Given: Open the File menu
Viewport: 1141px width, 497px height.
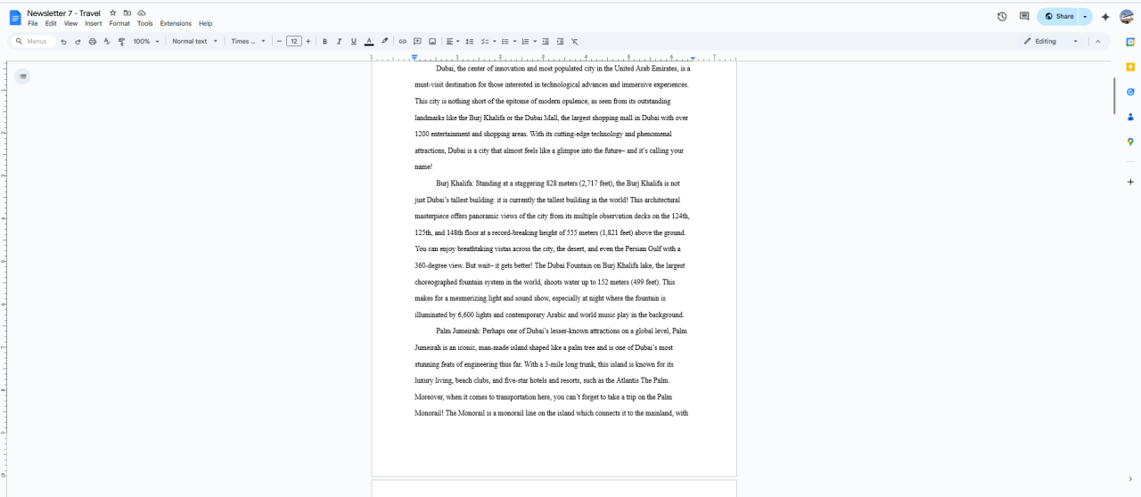Looking at the screenshot, I should [x=33, y=24].
